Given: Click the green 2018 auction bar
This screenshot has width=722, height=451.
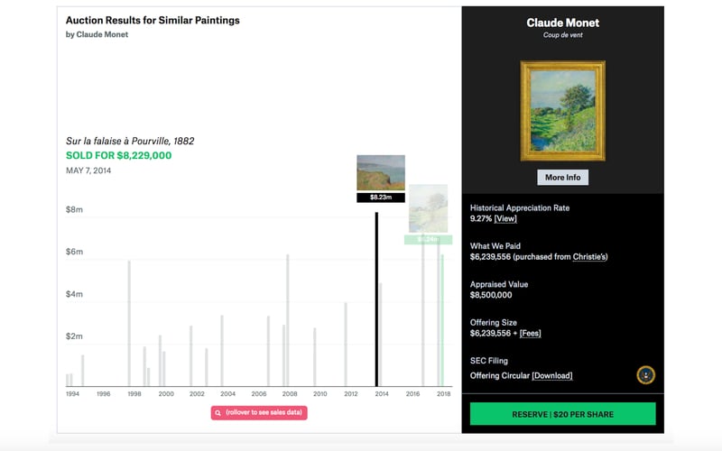Looking at the screenshot, I should (x=442, y=320).
